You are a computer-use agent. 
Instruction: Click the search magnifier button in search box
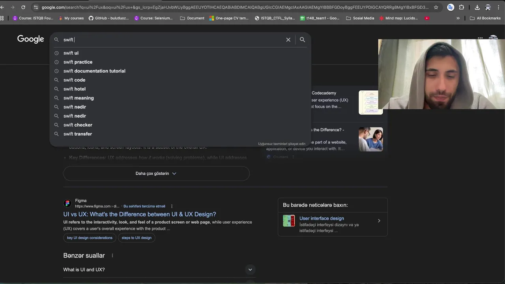pyautogui.click(x=302, y=40)
